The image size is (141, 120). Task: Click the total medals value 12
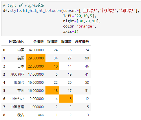click(87, 99)
